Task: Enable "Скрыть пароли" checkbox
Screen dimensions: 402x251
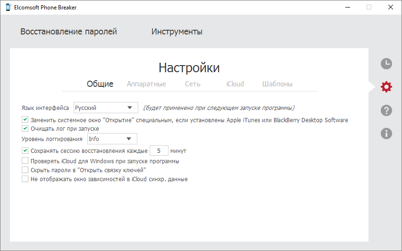Action: coord(25,170)
